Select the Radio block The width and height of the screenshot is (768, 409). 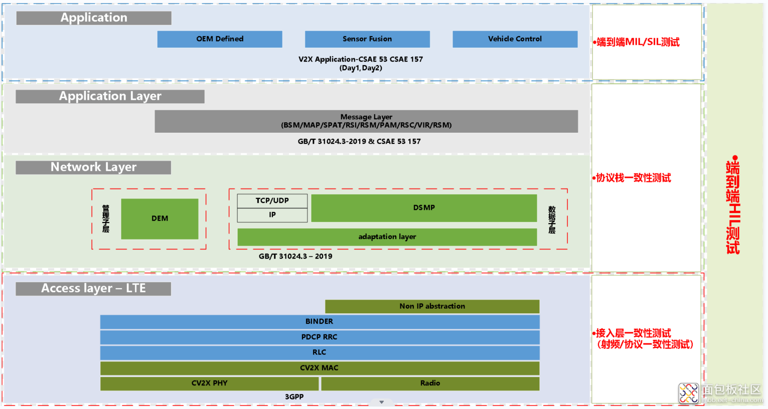click(430, 383)
